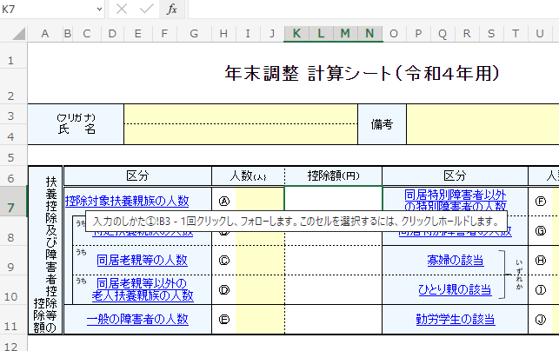The height and width of the screenshot is (351, 559).
Task: Open the 控除対象扶養親族の人数 link
Action: pos(127,202)
